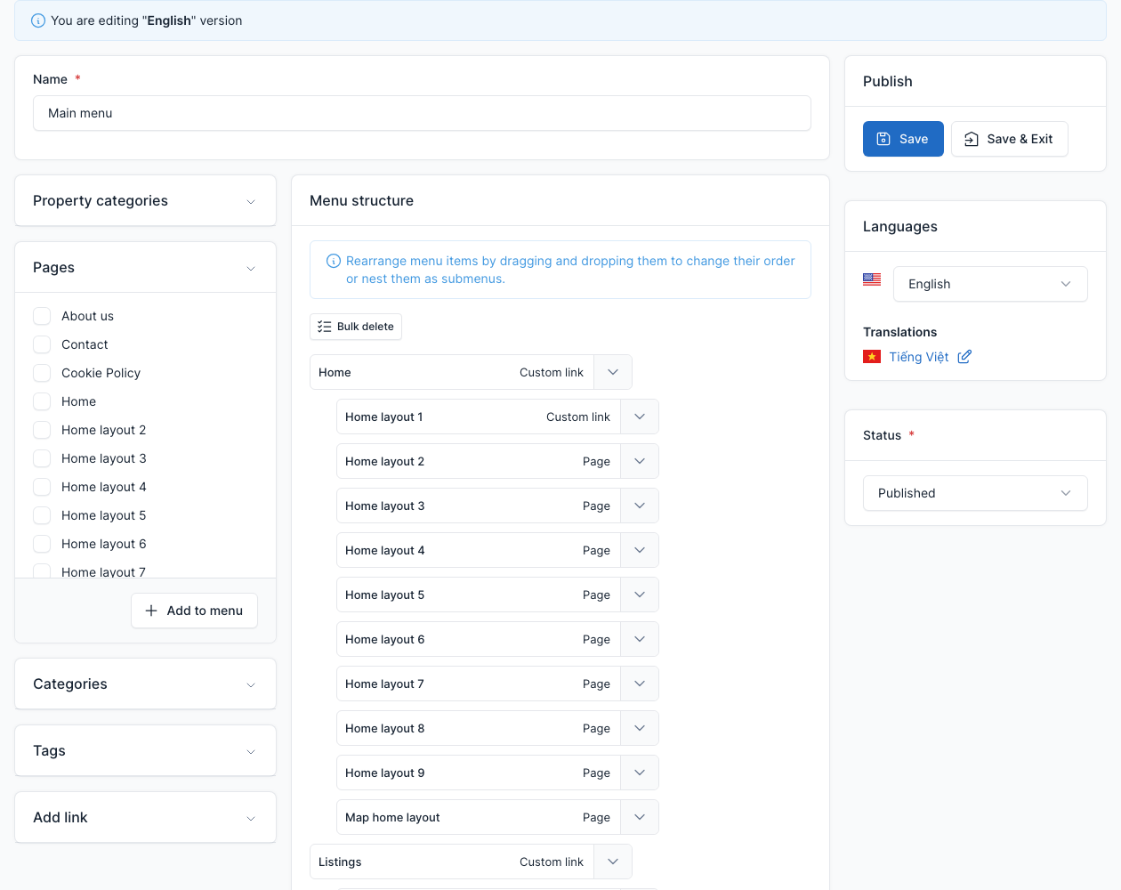
Task: Click Add to menu button
Action: pos(195,611)
